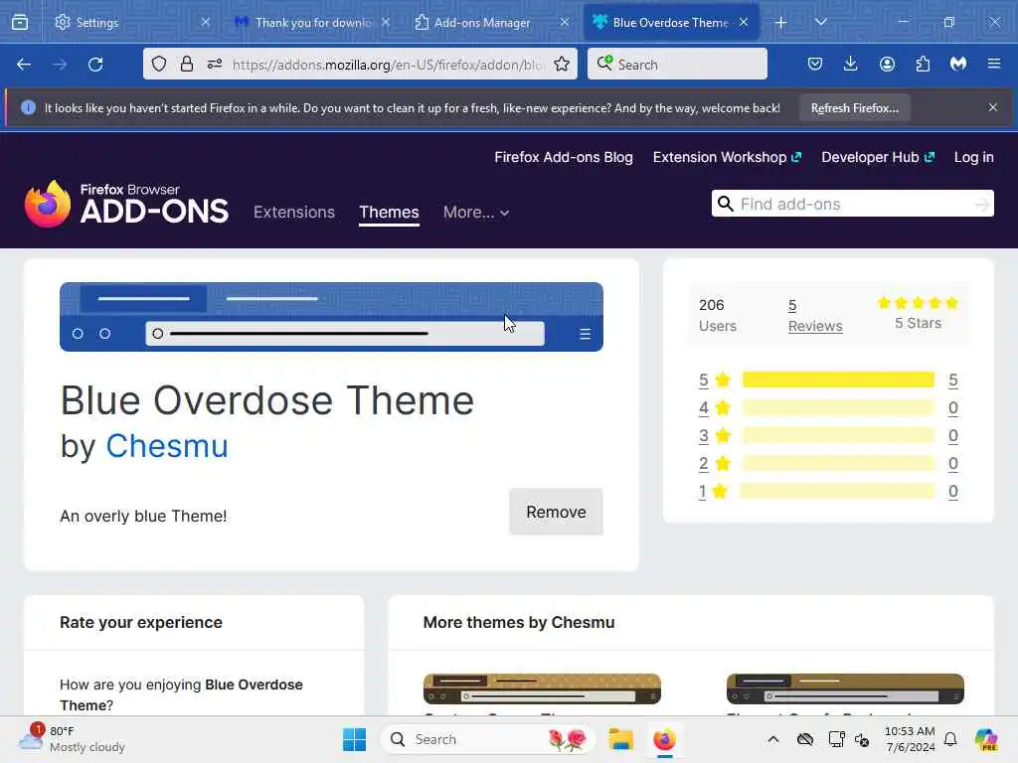Click the Refresh Firefox button
Image resolution: width=1018 pixels, height=763 pixels.
[854, 108]
